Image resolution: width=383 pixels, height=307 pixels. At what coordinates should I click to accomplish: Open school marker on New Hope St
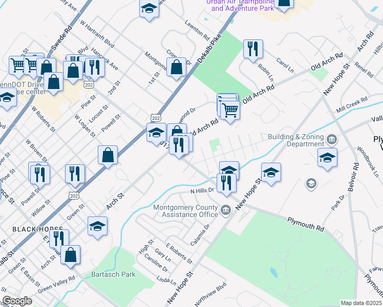tap(271, 173)
